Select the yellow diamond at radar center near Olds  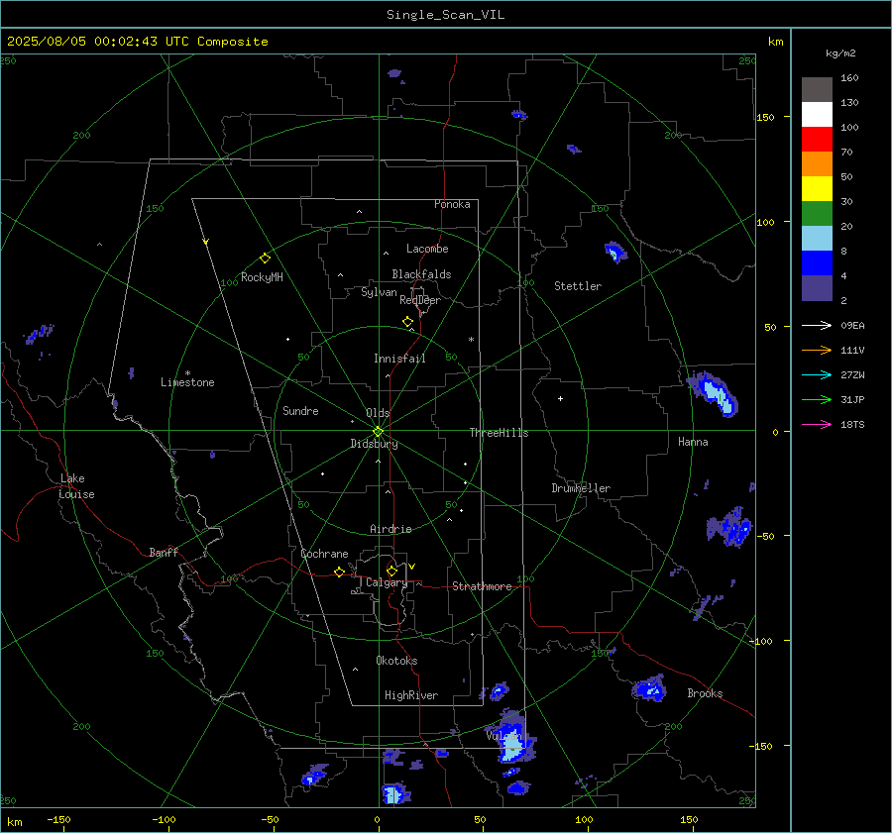point(378,431)
